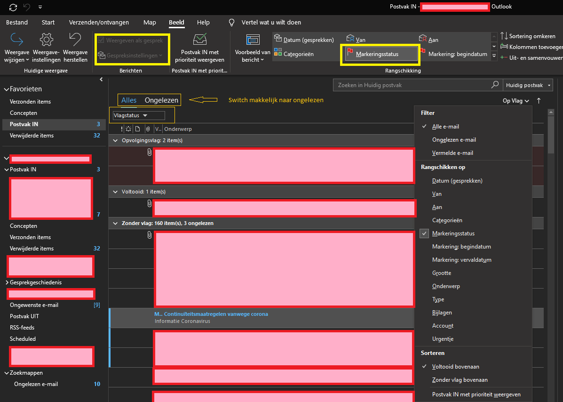Click Postvak IN met prioriteit weergeven icon
Image resolution: width=563 pixels, height=402 pixels.
point(200,40)
